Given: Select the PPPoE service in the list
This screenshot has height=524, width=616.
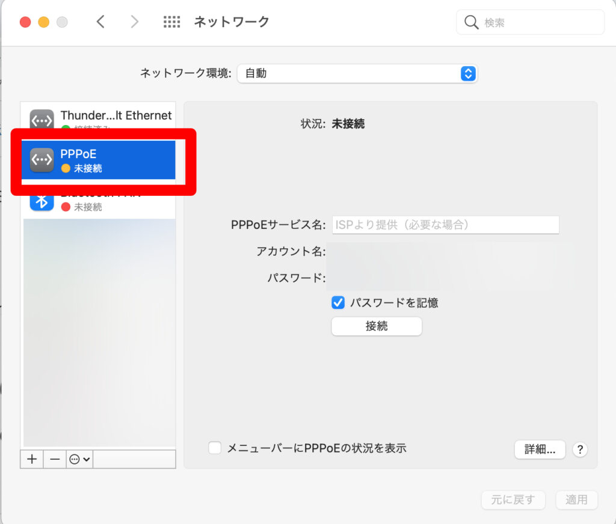Looking at the screenshot, I should point(99,160).
